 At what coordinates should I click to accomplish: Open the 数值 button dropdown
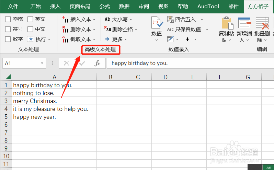click(x=157, y=40)
